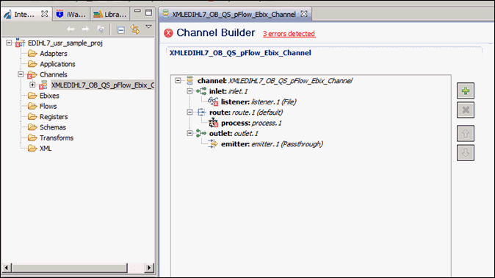Click the explorer scrollbar right arrow
This screenshot has width=495, height=278.
[149, 268]
